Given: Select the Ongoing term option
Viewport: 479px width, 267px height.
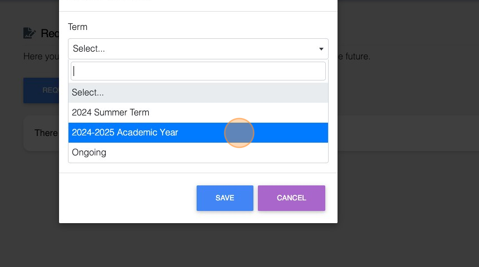Looking at the screenshot, I should point(198,153).
